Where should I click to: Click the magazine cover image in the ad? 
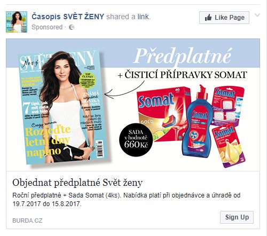point(63,107)
